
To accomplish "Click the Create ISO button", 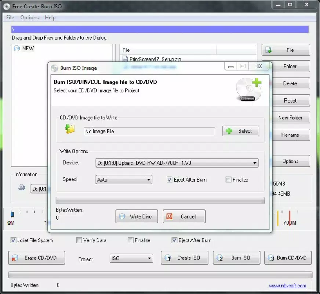I will pyautogui.click(x=185, y=258).
